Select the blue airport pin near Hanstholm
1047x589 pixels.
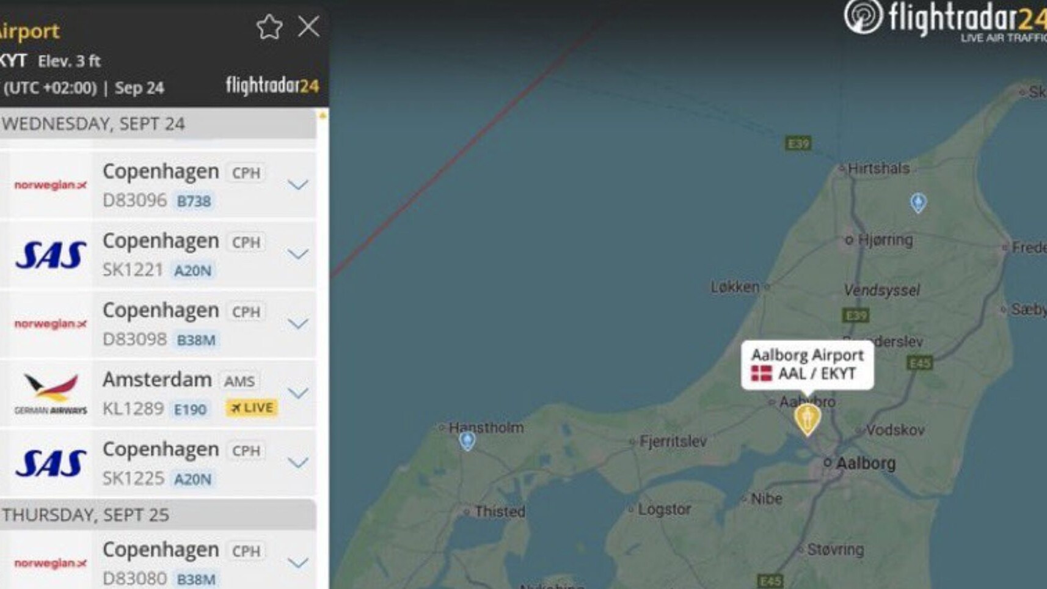pyautogui.click(x=467, y=441)
